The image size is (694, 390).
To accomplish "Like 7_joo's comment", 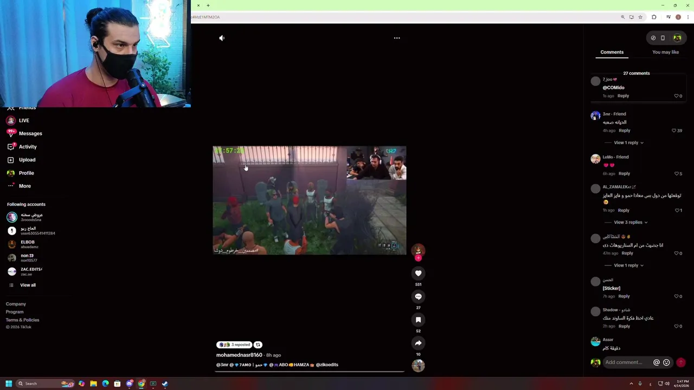I will pos(677,96).
